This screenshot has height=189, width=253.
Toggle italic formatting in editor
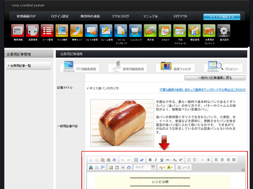tap(156, 160)
